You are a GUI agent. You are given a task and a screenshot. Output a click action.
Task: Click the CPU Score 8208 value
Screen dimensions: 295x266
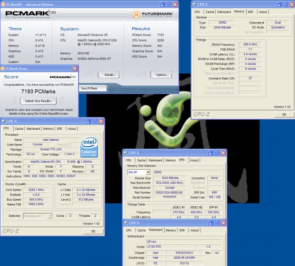pyautogui.click(x=160, y=40)
